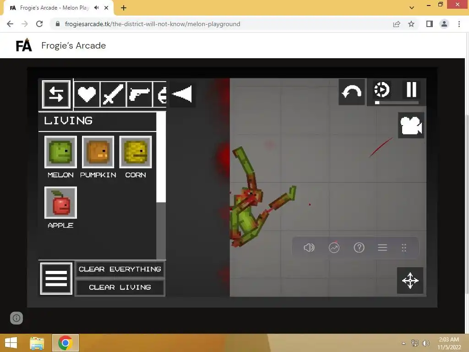Open the Windows Start menu
The width and height of the screenshot is (469, 352).
[x=11, y=343]
